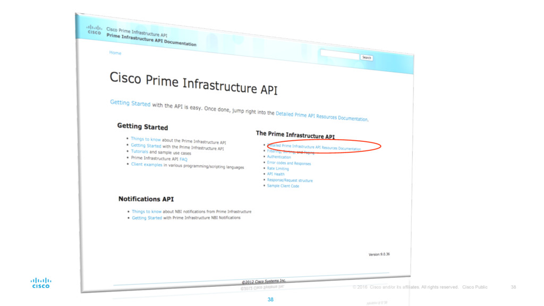Click the Cisco Prime Infrastructure API page title
This screenshot has width=544, height=306.
[193, 83]
